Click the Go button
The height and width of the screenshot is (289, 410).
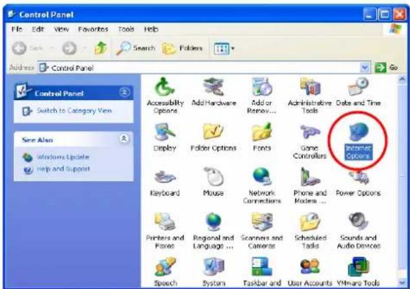(387, 68)
